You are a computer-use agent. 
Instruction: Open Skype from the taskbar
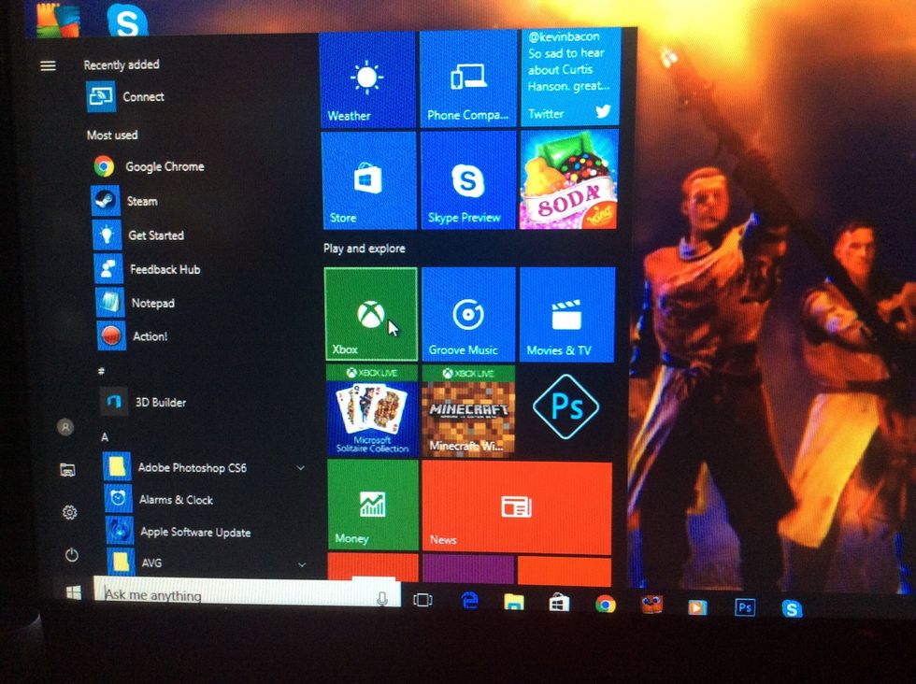pyautogui.click(x=792, y=608)
